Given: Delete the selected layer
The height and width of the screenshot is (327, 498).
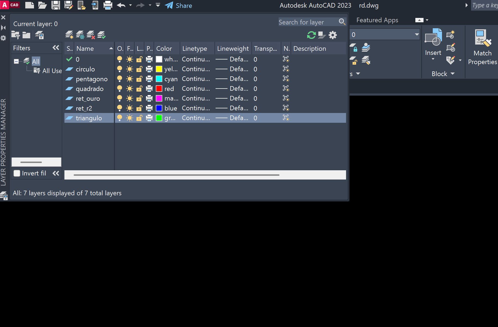Looking at the screenshot, I should [x=91, y=35].
